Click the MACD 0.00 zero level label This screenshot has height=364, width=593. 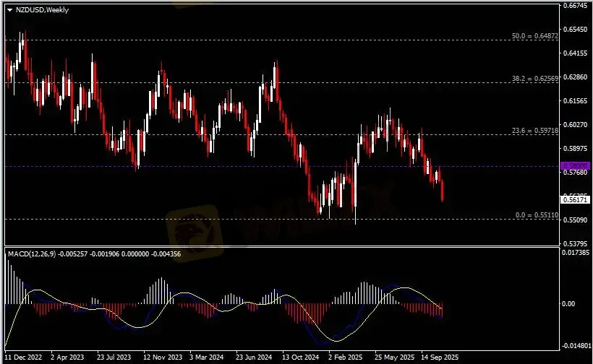(569, 303)
